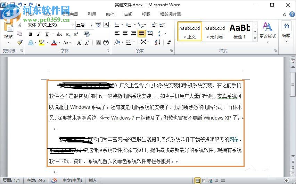The width and height of the screenshot is (296, 184).
Task: Click the Increase Indent icon
Action: (162, 25)
